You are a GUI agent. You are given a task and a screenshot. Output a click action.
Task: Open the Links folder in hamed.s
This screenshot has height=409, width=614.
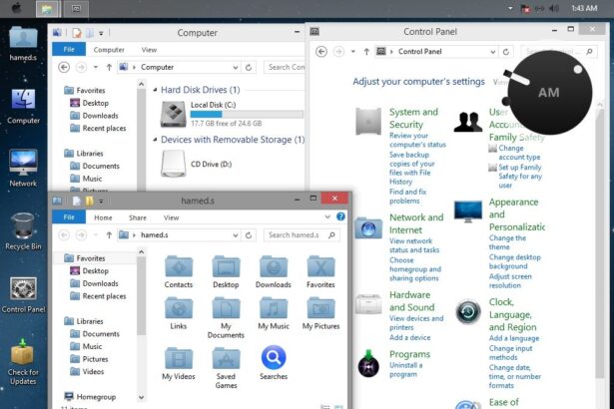(x=179, y=307)
